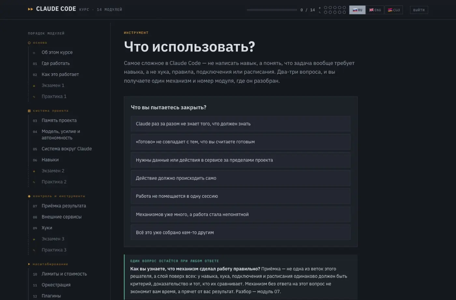Screen dimensions: 456x300
Task: Open module 10 Лимиты и стоимость
Action: click(64, 274)
